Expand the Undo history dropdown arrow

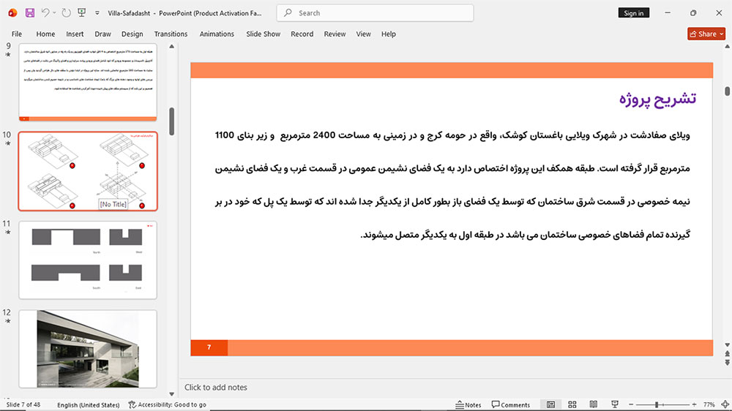[x=54, y=12]
